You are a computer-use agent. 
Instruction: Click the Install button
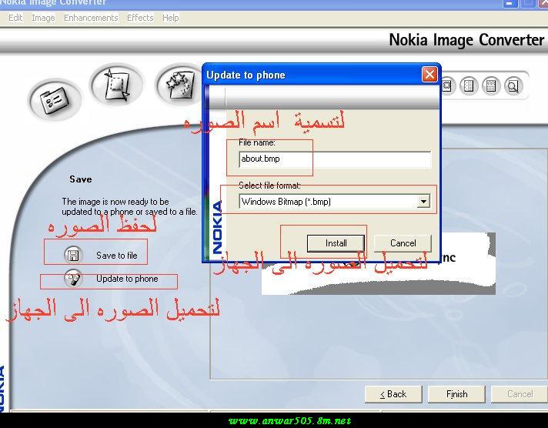tap(336, 243)
